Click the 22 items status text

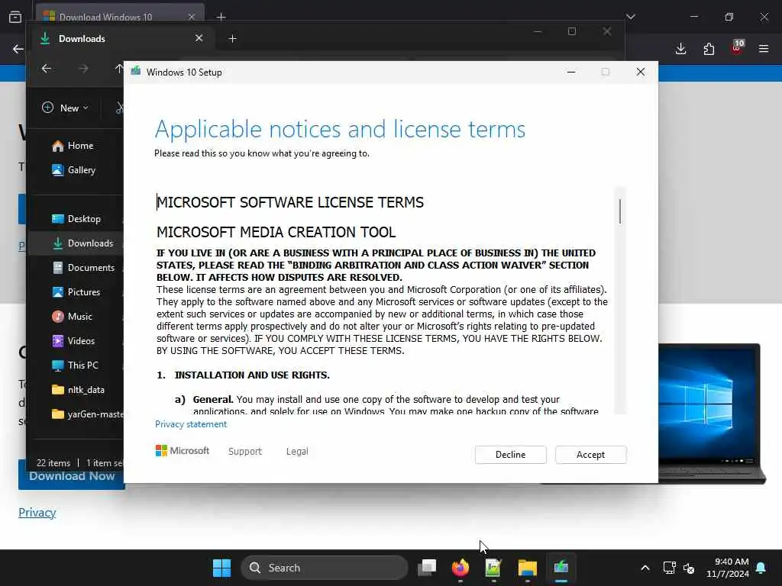pyautogui.click(x=53, y=463)
